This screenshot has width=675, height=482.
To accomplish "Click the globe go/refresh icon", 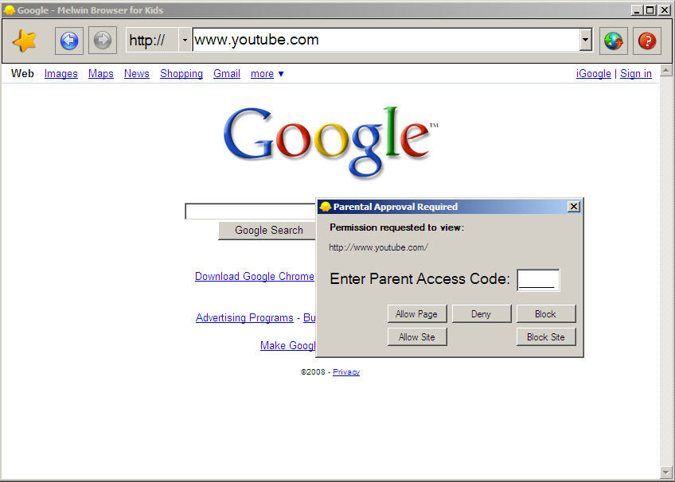I will pos(613,41).
